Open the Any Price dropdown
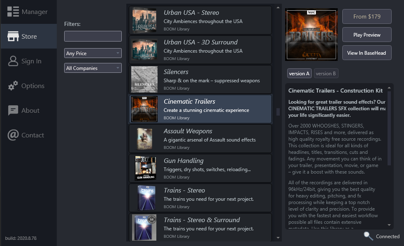 (93, 53)
